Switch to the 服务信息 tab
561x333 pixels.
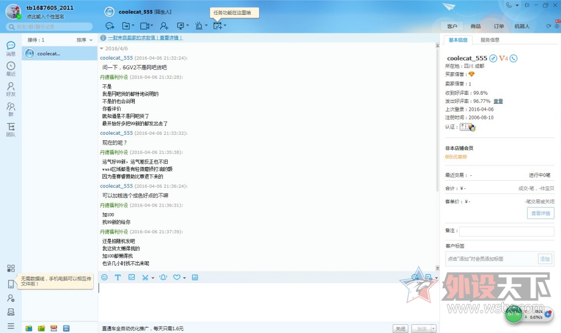coord(490,40)
